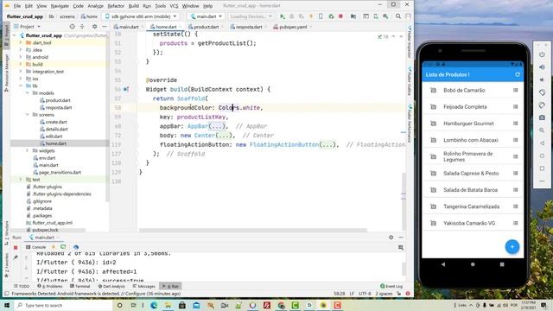Switch to resposta.dart editor tab
This screenshot has height=311, width=553.
(249, 27)
